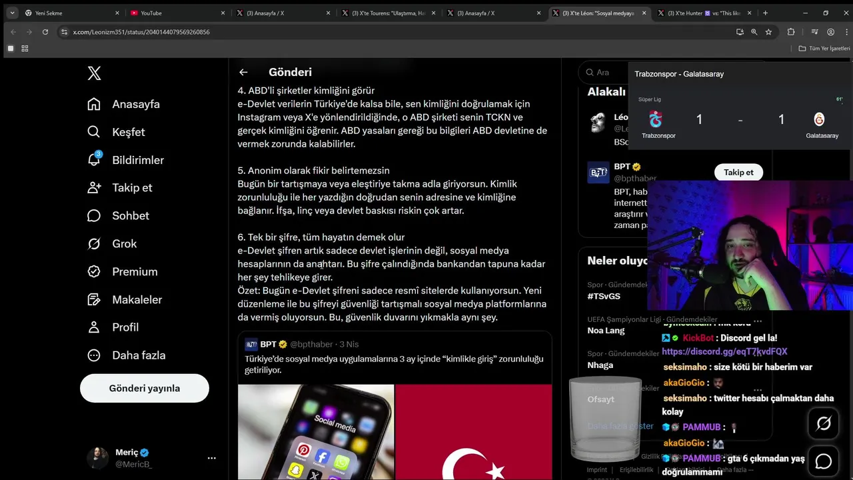
Task: Open the floating Grok button
Action: coord(824,423)
